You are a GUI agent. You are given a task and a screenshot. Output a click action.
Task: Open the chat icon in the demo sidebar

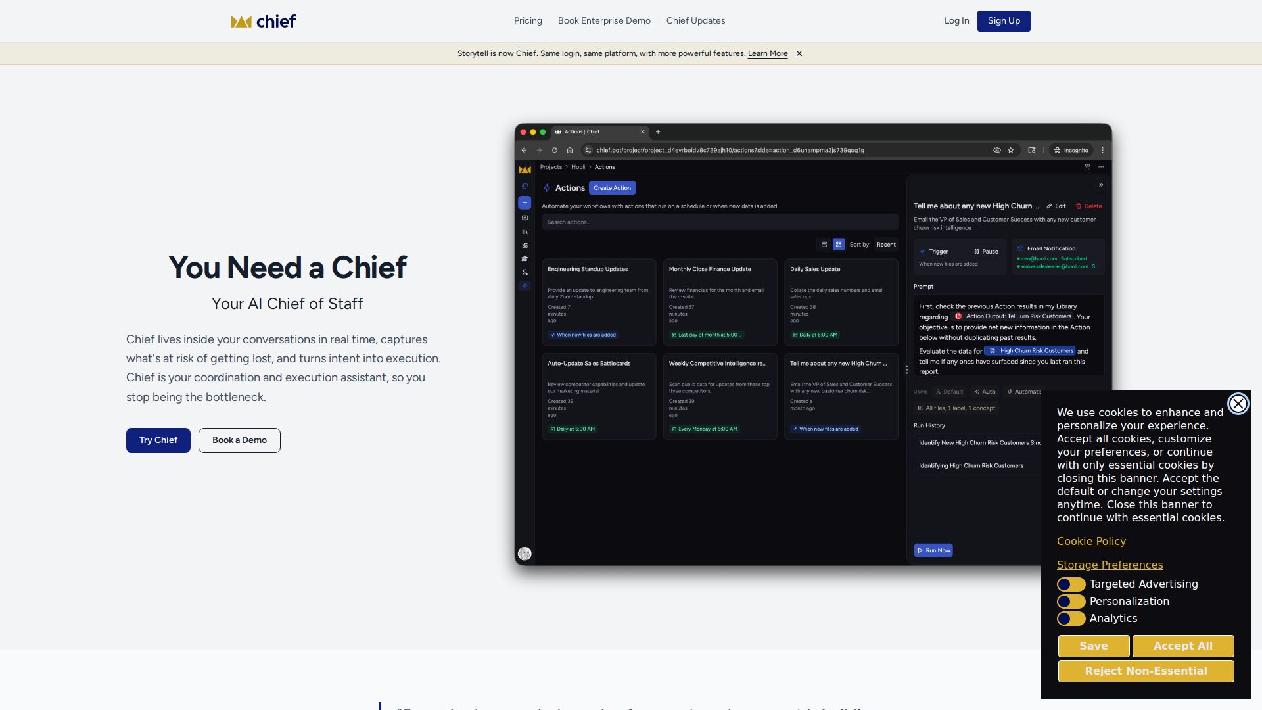click(x=525, y=218)
